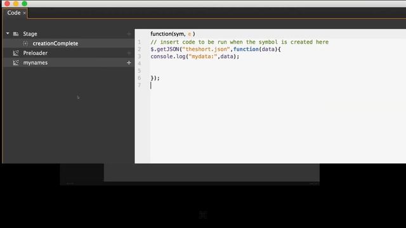Add an event to mynames with plus
406x228 pixels.
129,63
